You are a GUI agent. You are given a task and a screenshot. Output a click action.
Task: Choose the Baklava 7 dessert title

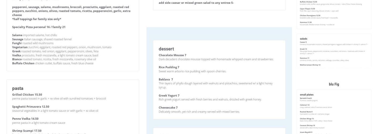pos(166,79)
